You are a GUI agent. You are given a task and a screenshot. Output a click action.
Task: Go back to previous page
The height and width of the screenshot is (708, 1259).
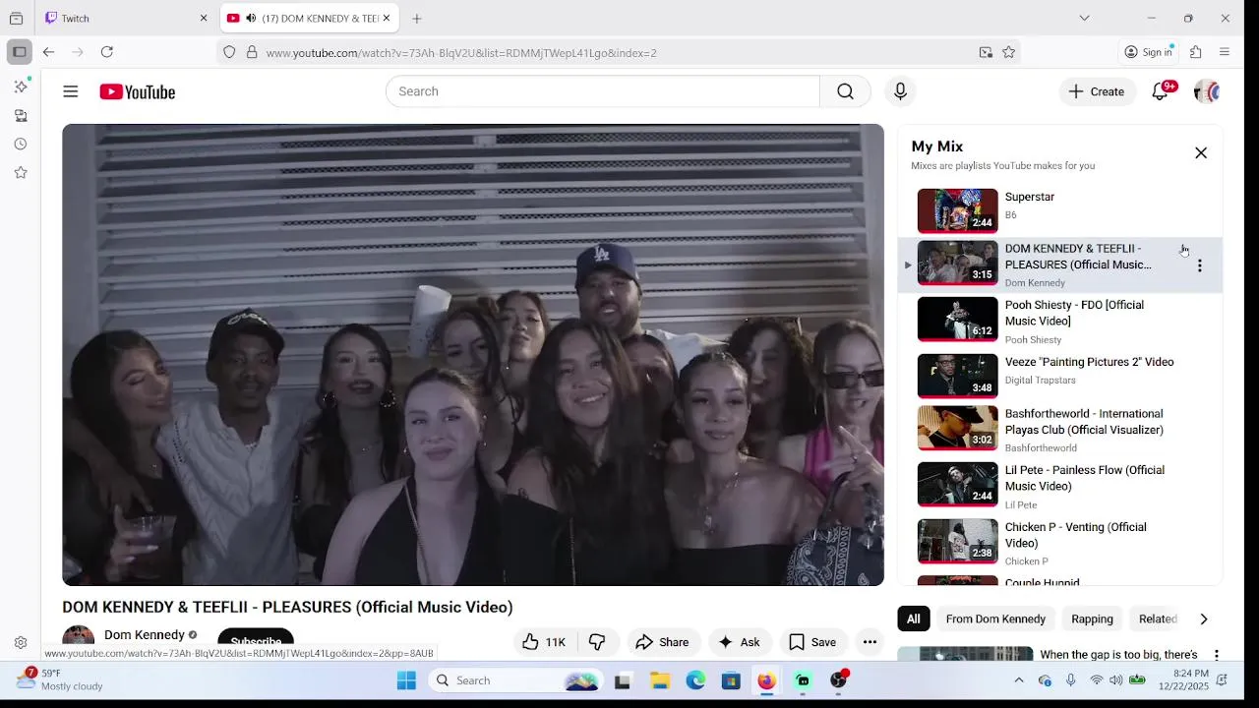(x=48, y=52)
